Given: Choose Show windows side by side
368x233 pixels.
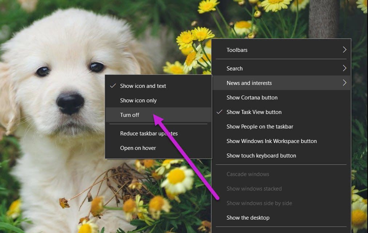Looking at the screenshot, I should coord(281,203).
